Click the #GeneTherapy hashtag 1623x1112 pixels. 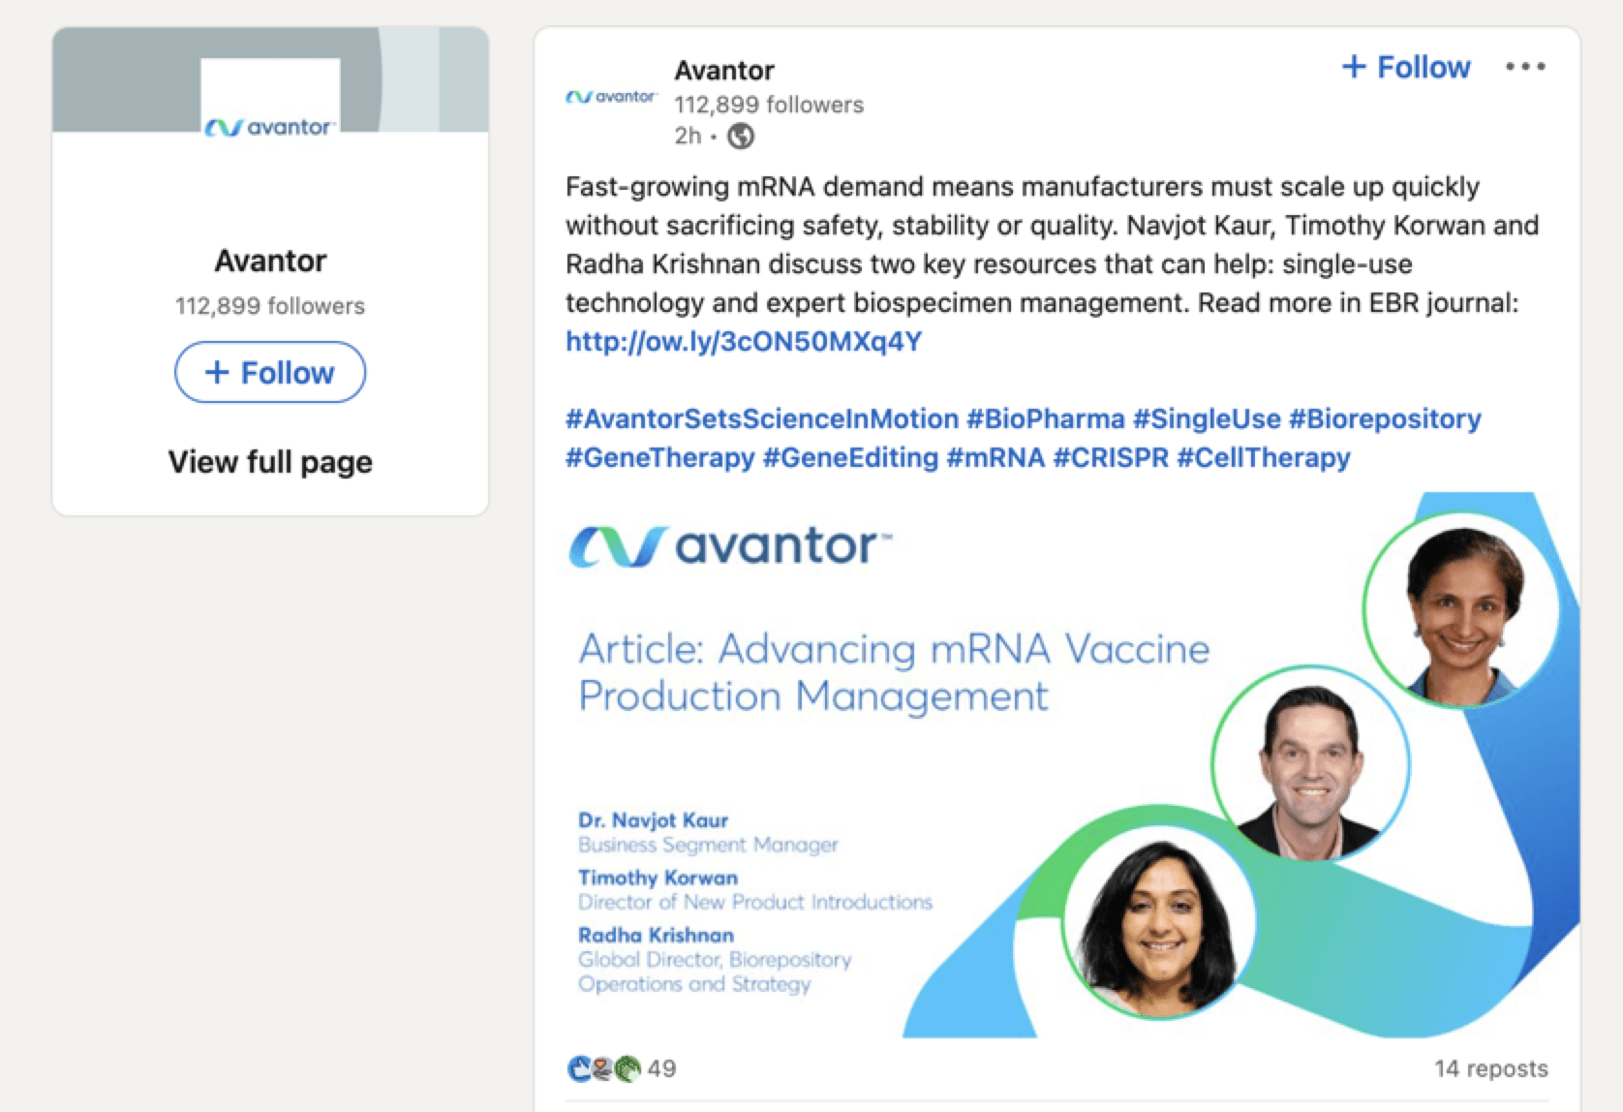point(660,458)
